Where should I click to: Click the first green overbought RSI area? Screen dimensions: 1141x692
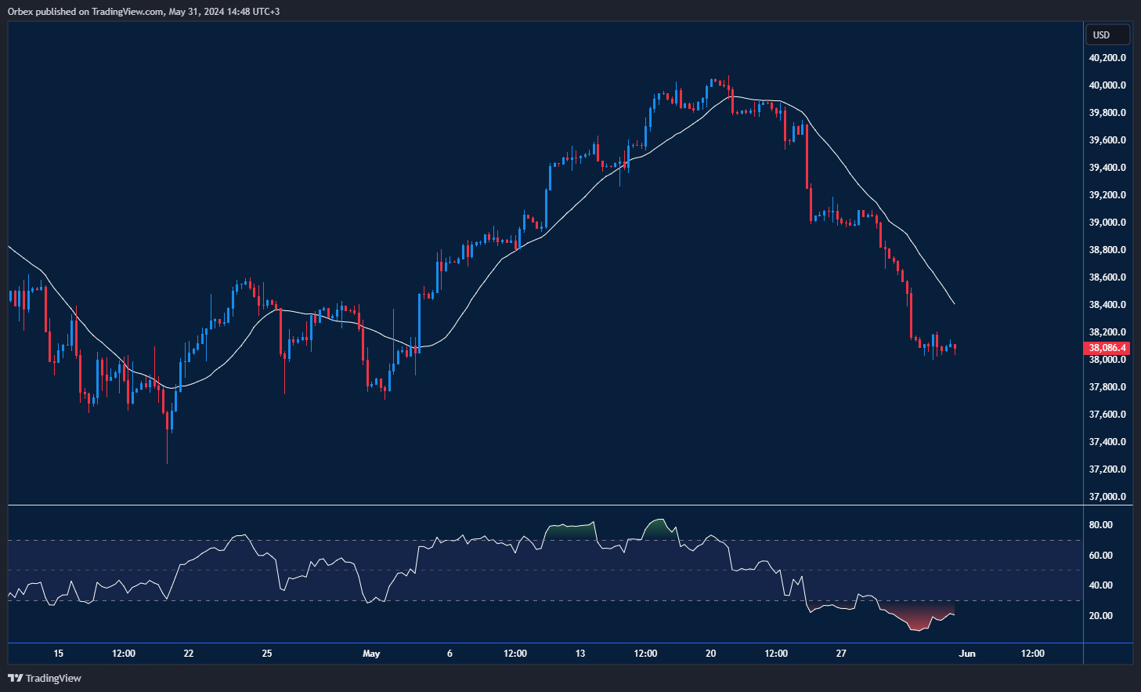pos(572,530)
